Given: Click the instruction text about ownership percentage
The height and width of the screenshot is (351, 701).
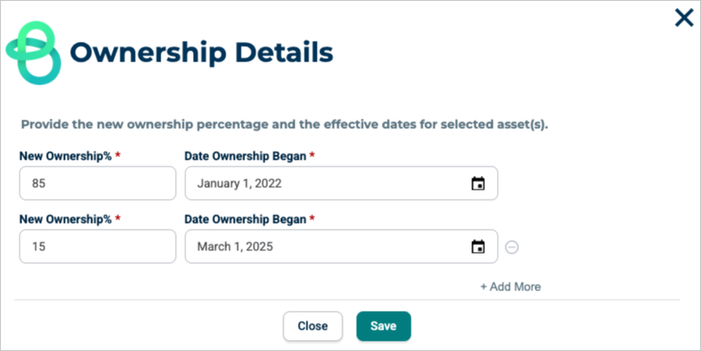Looking at the screenshot, I should click(284, 124).
